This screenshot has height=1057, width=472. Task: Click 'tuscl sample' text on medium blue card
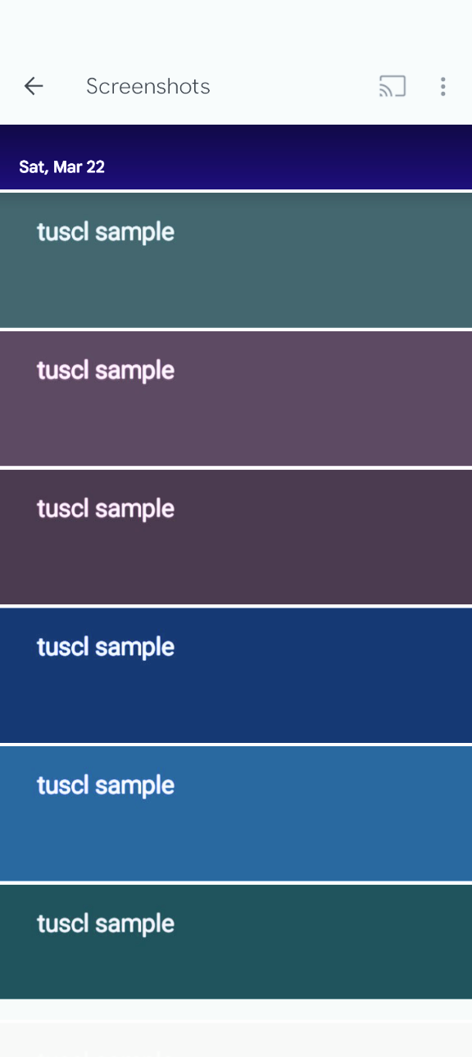pyautogui.click(x=106, y=786)
